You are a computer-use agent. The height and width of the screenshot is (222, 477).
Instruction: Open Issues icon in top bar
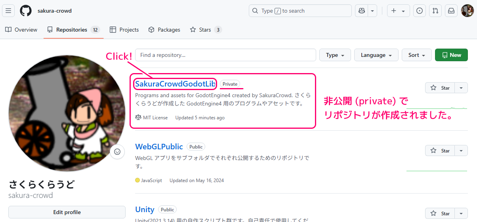tap(420, 11)
